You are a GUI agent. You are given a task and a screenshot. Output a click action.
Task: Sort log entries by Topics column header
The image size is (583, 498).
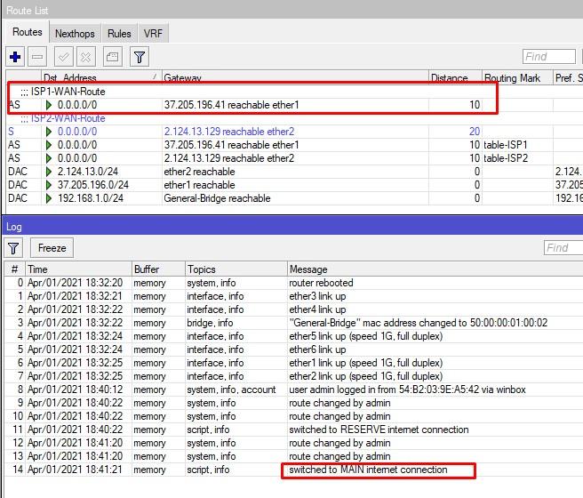coord(235,269)
